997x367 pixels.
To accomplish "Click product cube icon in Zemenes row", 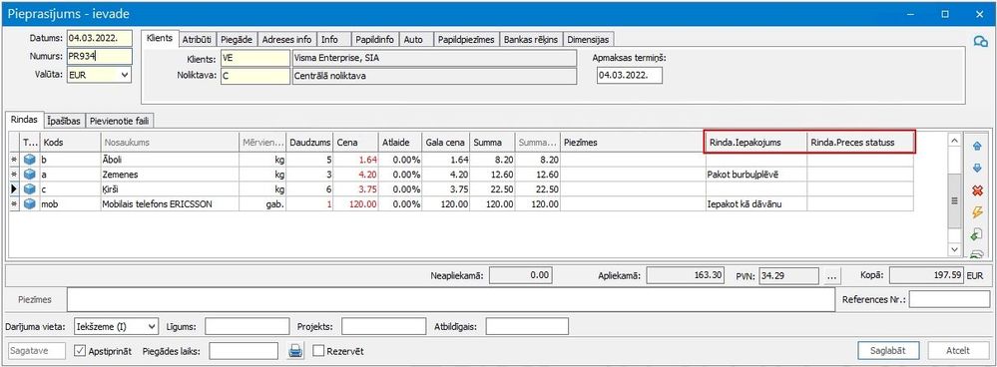I will point(29,174).
